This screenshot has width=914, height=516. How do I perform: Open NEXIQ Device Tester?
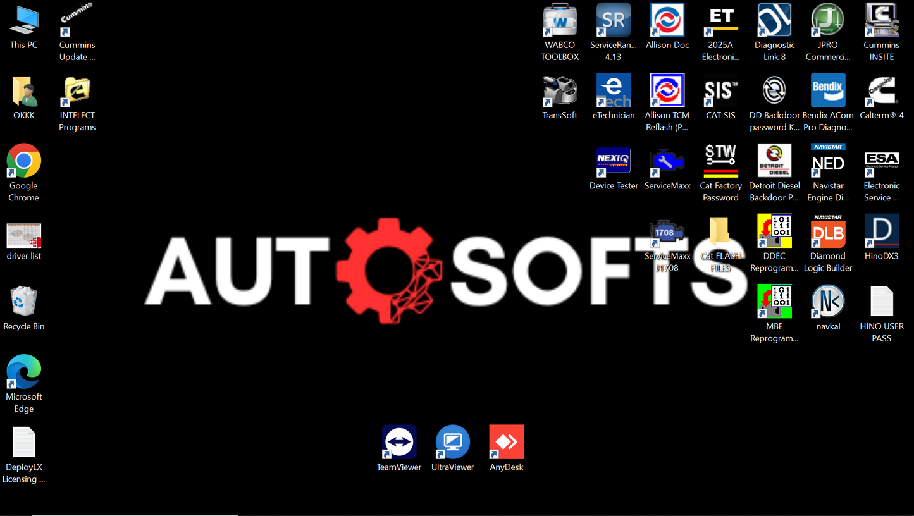tap(613, 164)
